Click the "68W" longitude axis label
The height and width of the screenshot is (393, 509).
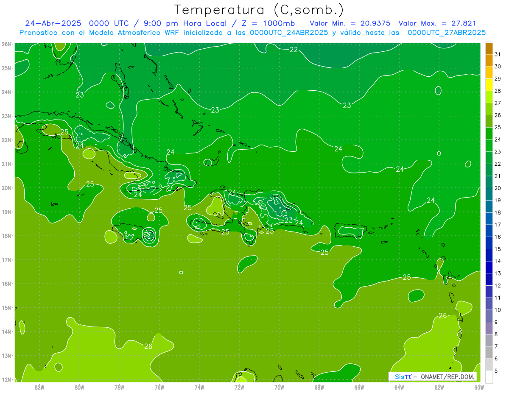(319, 387)
